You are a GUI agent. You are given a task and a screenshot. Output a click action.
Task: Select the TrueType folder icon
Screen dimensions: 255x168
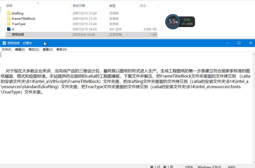pos(9,24)
